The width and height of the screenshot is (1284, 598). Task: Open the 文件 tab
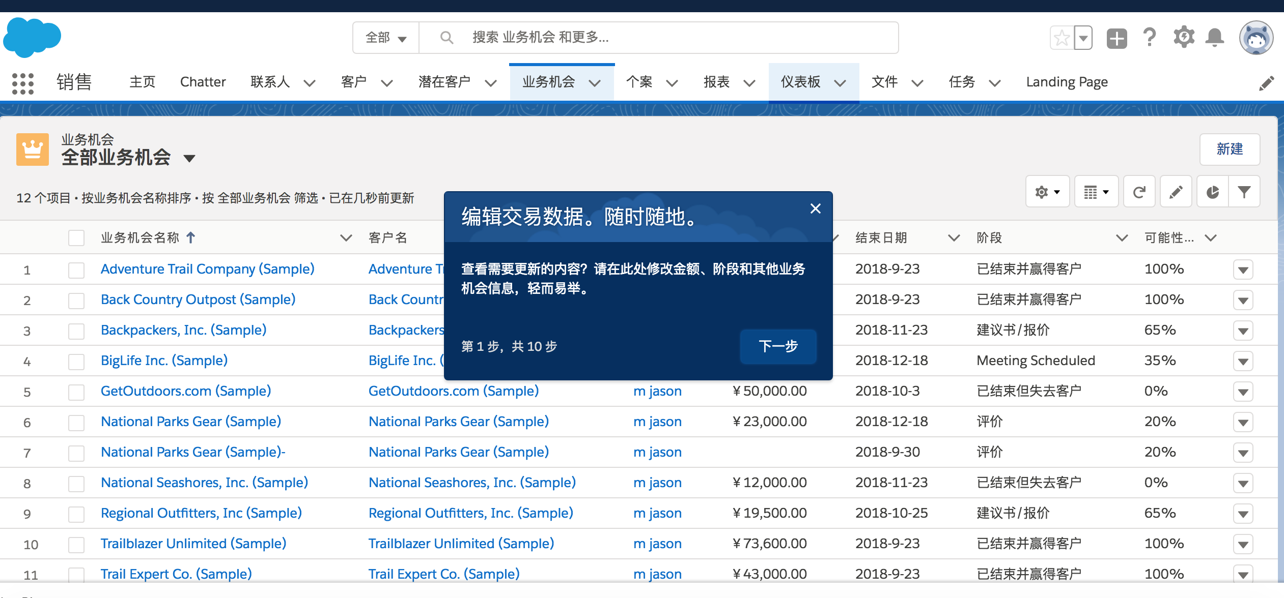(884, 82)
